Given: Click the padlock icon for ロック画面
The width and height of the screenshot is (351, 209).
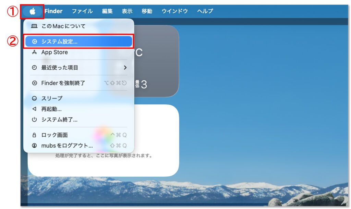Looking at the screenshot, I should coord(34,135).
